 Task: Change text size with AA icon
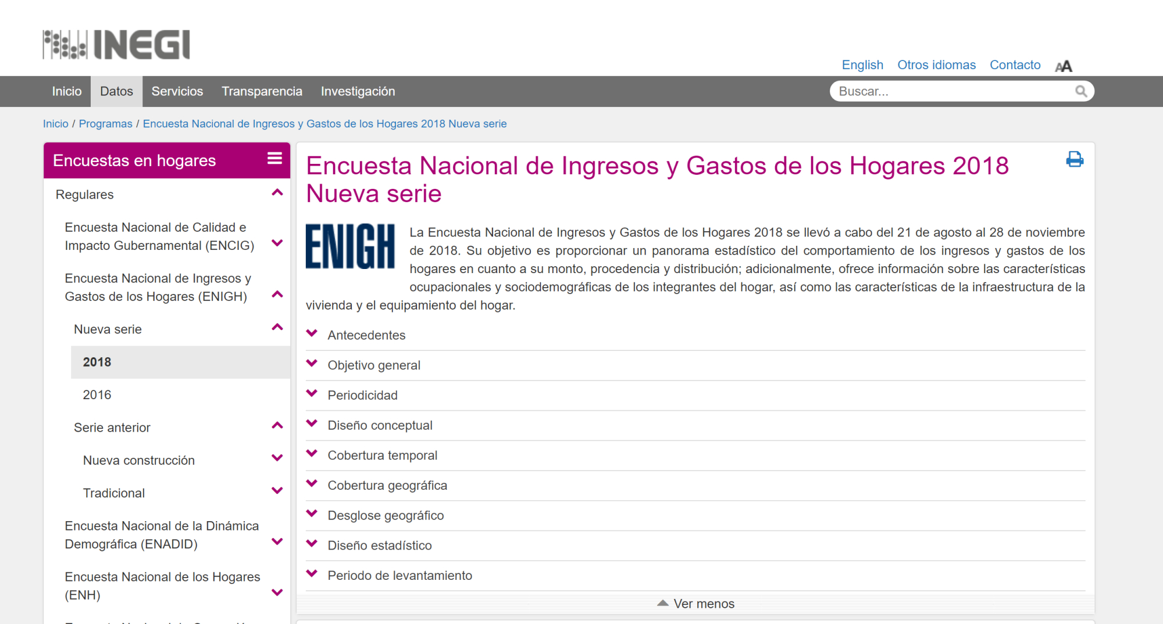coord(1064,66)
